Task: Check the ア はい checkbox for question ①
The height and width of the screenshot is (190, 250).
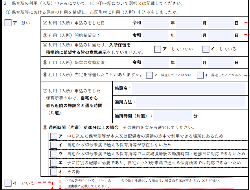Action: (8, 23)
